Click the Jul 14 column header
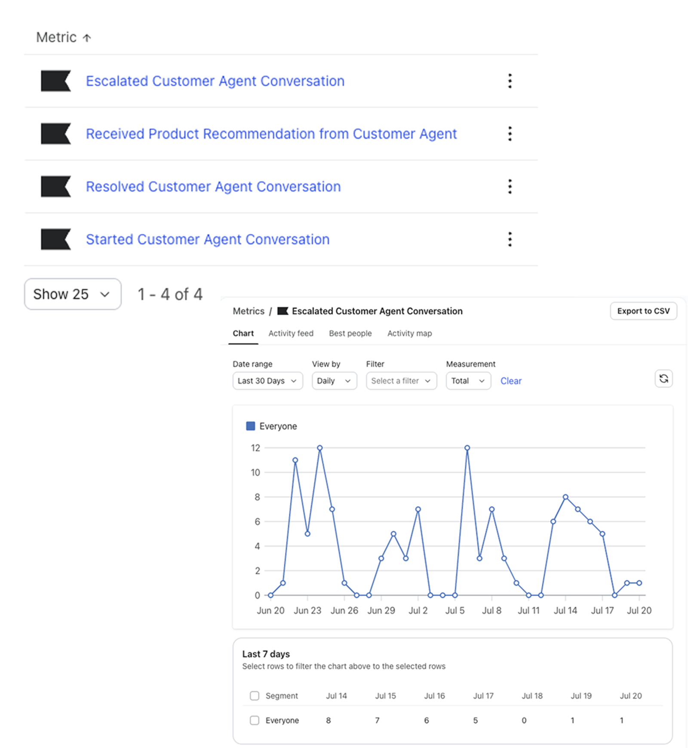 pyautogui.click(x=336, y=696)
